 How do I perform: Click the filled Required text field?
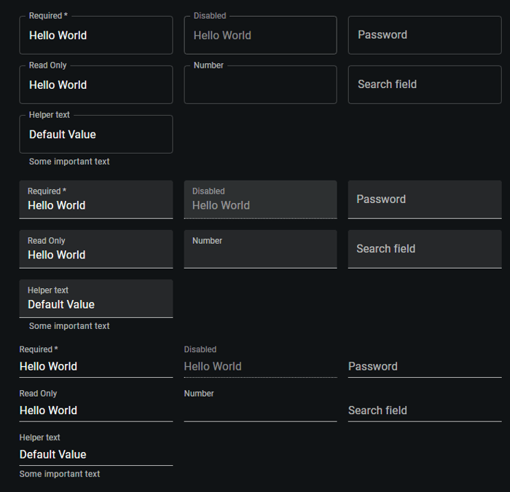pos(96,200)
